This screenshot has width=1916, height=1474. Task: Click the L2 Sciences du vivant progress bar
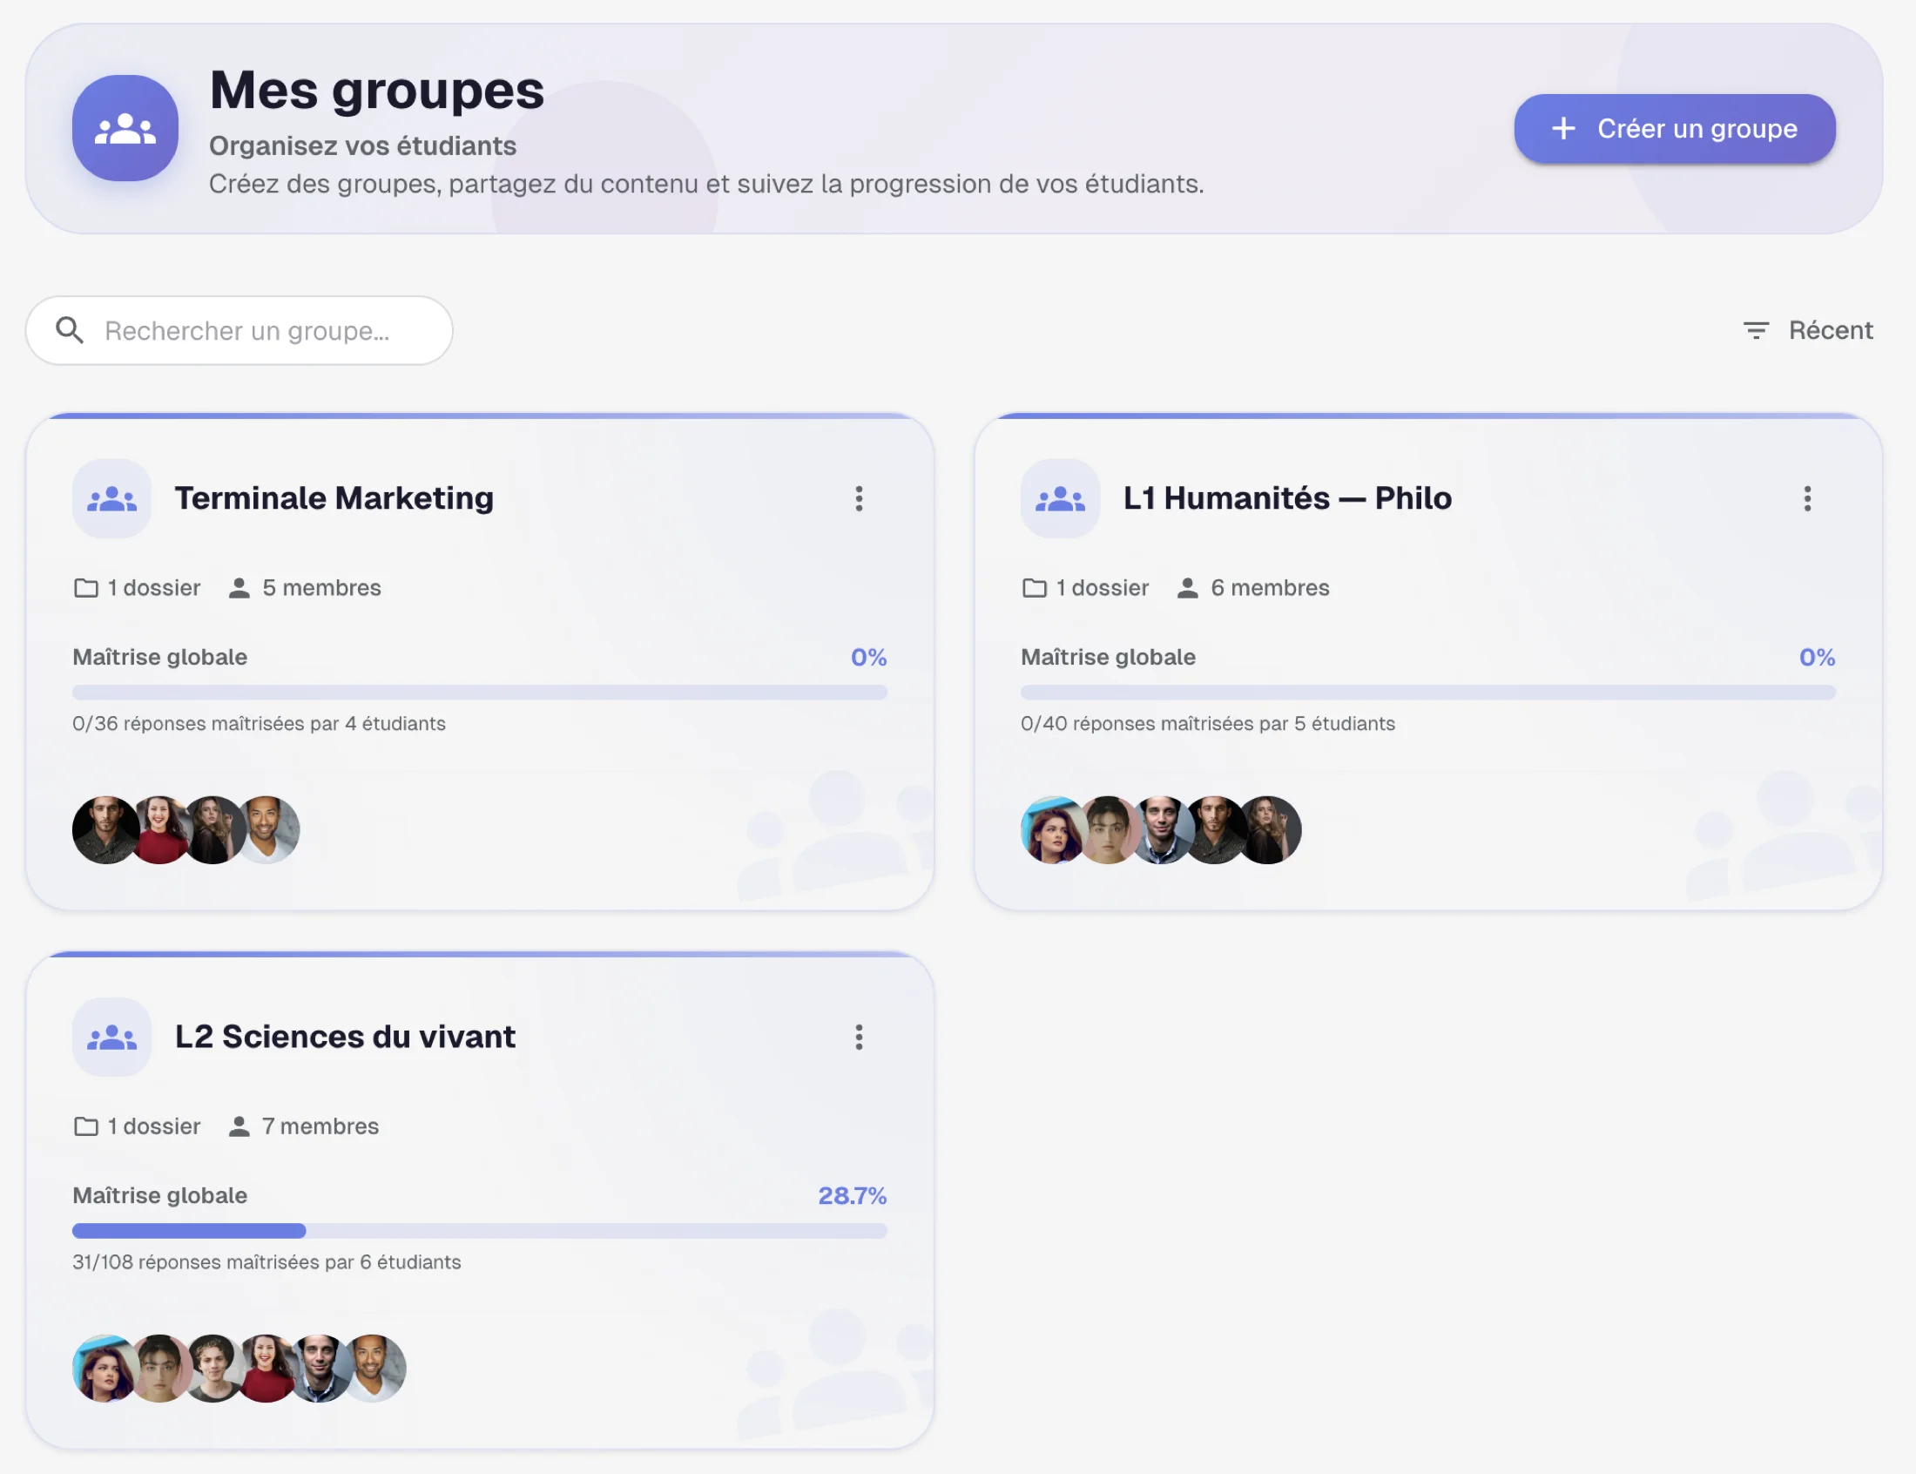(479, 1231)
